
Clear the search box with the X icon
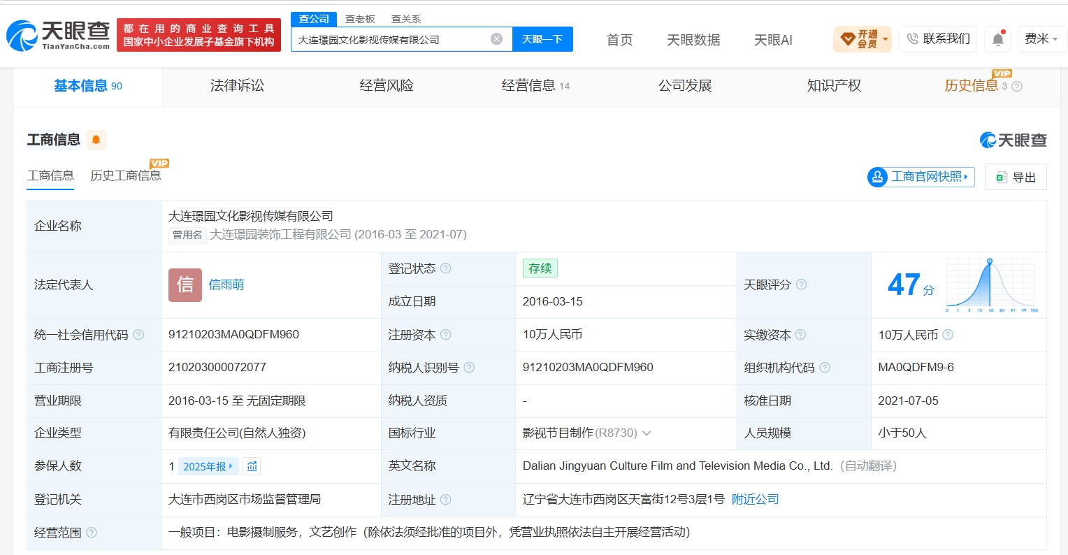pyautogui.click(x=496, y=39)
